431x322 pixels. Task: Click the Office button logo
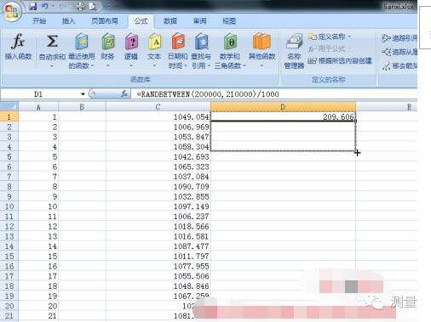pyautogui.click(x=12, y=12)
